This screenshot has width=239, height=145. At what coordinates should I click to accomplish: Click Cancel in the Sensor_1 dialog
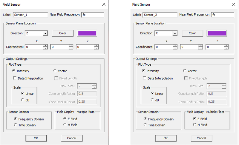(x=72, y=138)
